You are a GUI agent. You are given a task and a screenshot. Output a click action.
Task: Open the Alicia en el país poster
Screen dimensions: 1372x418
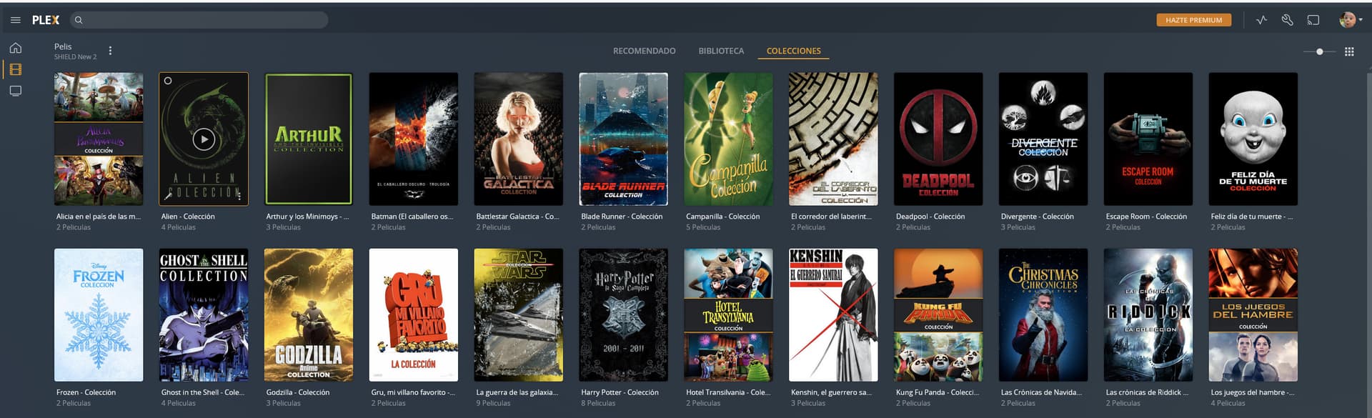(99, 139)
